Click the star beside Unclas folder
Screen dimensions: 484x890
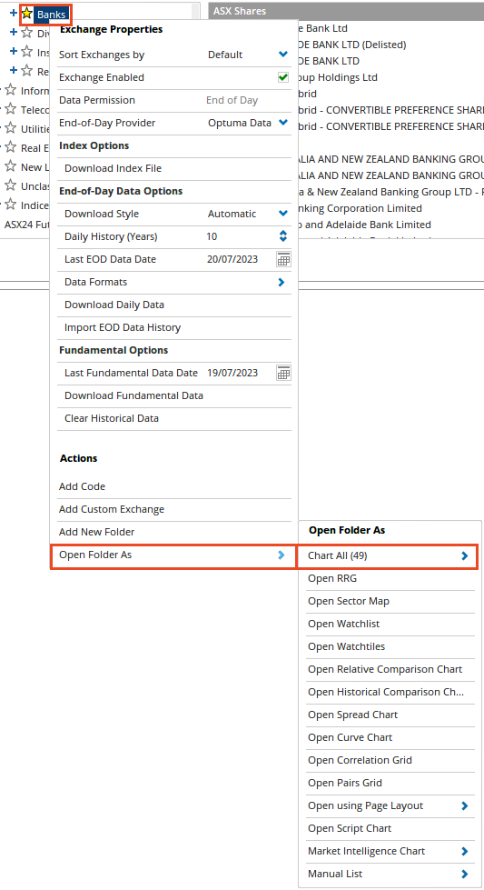point(10,185)
